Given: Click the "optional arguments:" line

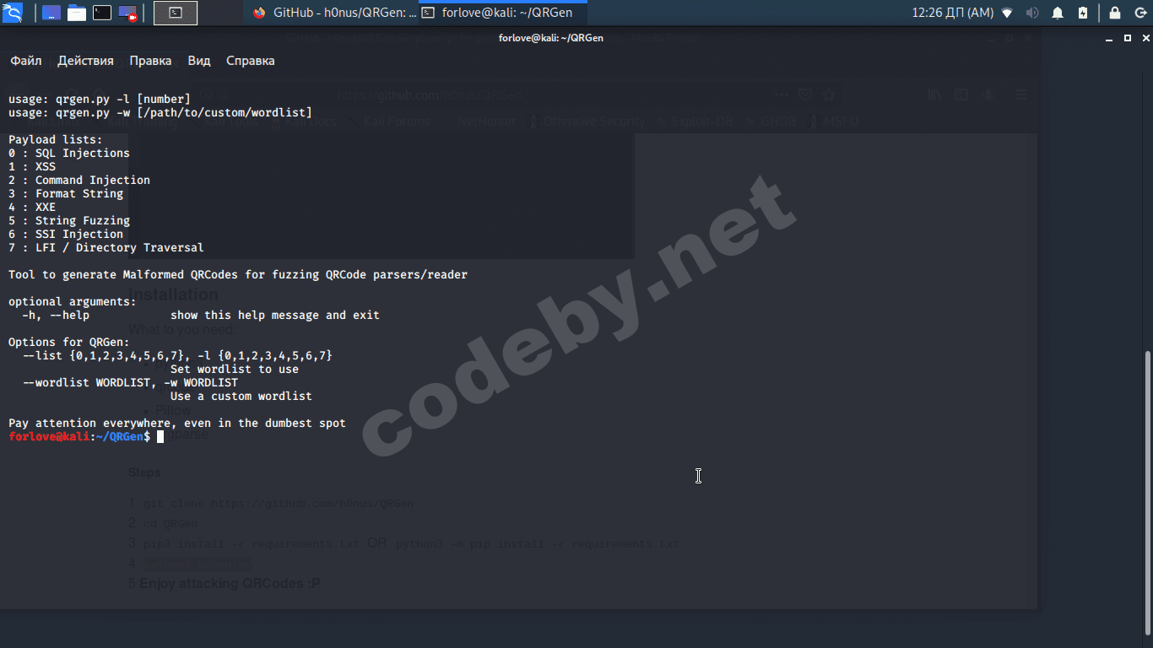Looking at the screenshot, I should [73, 302].
